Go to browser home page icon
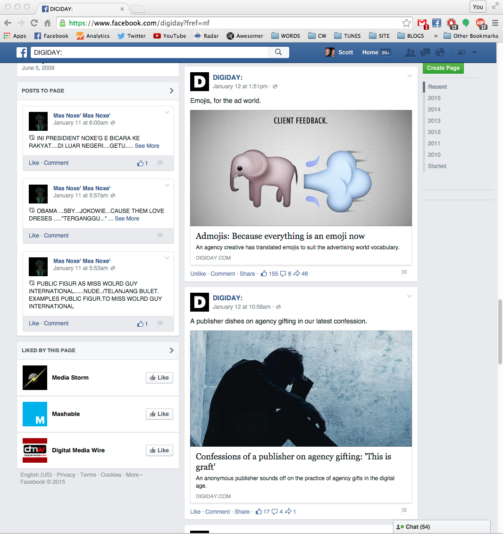 47,23
